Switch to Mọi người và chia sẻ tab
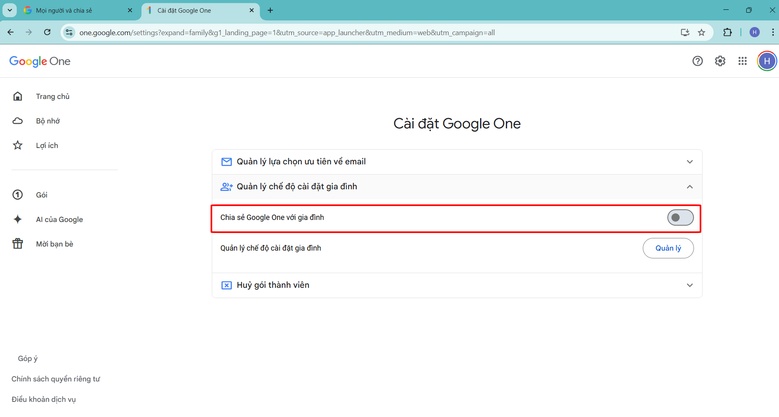The width and height of the screenshot is (779, 417). point(78,10)
